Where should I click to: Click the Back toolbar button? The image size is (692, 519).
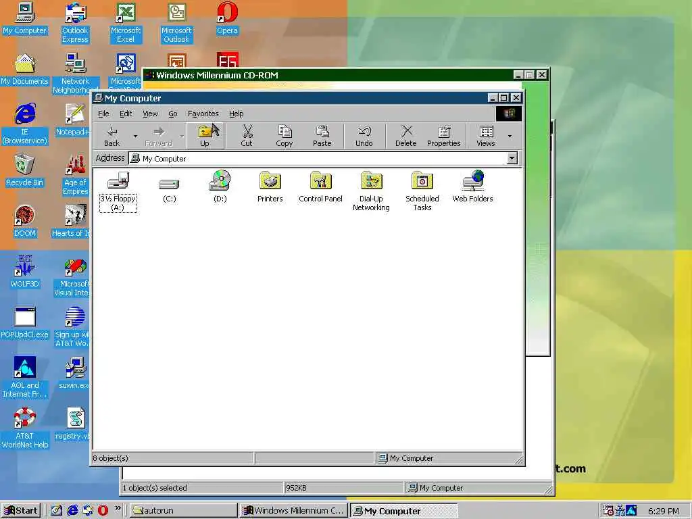tap(112, 137)
